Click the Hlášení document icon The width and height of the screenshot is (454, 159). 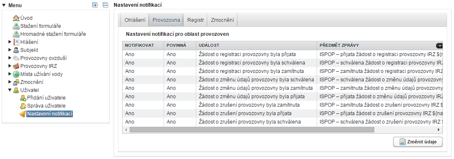tap(16, 42)
